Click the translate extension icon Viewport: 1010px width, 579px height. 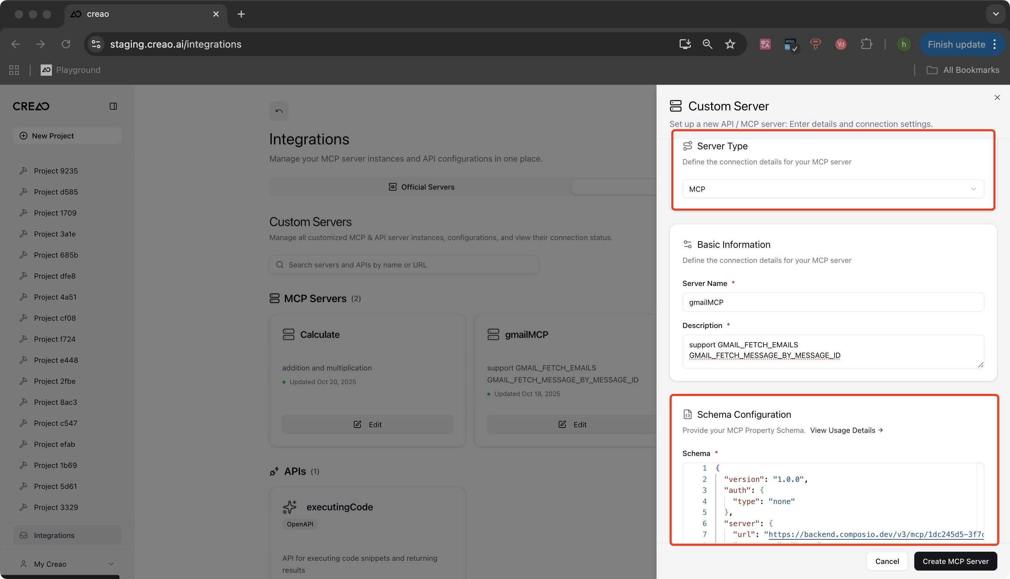pyautogui.click(x=765, y=44)
